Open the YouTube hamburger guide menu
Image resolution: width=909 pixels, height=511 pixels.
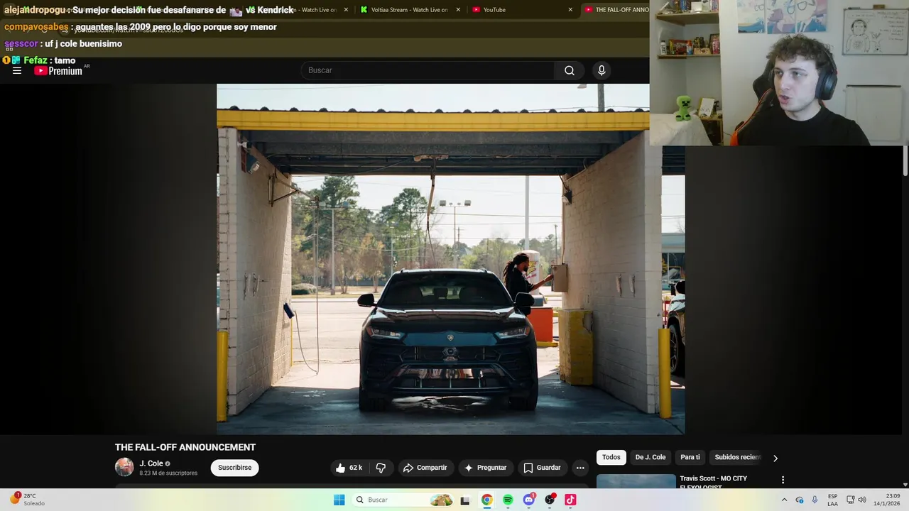(17, 71)
